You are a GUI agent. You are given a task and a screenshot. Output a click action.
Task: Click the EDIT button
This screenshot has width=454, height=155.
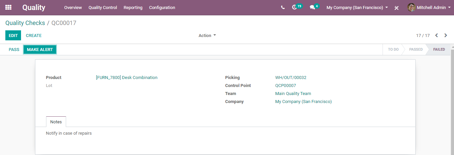[13, 35]
